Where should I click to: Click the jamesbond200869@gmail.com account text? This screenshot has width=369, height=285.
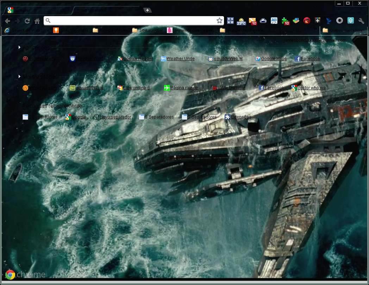click(315, 40)
